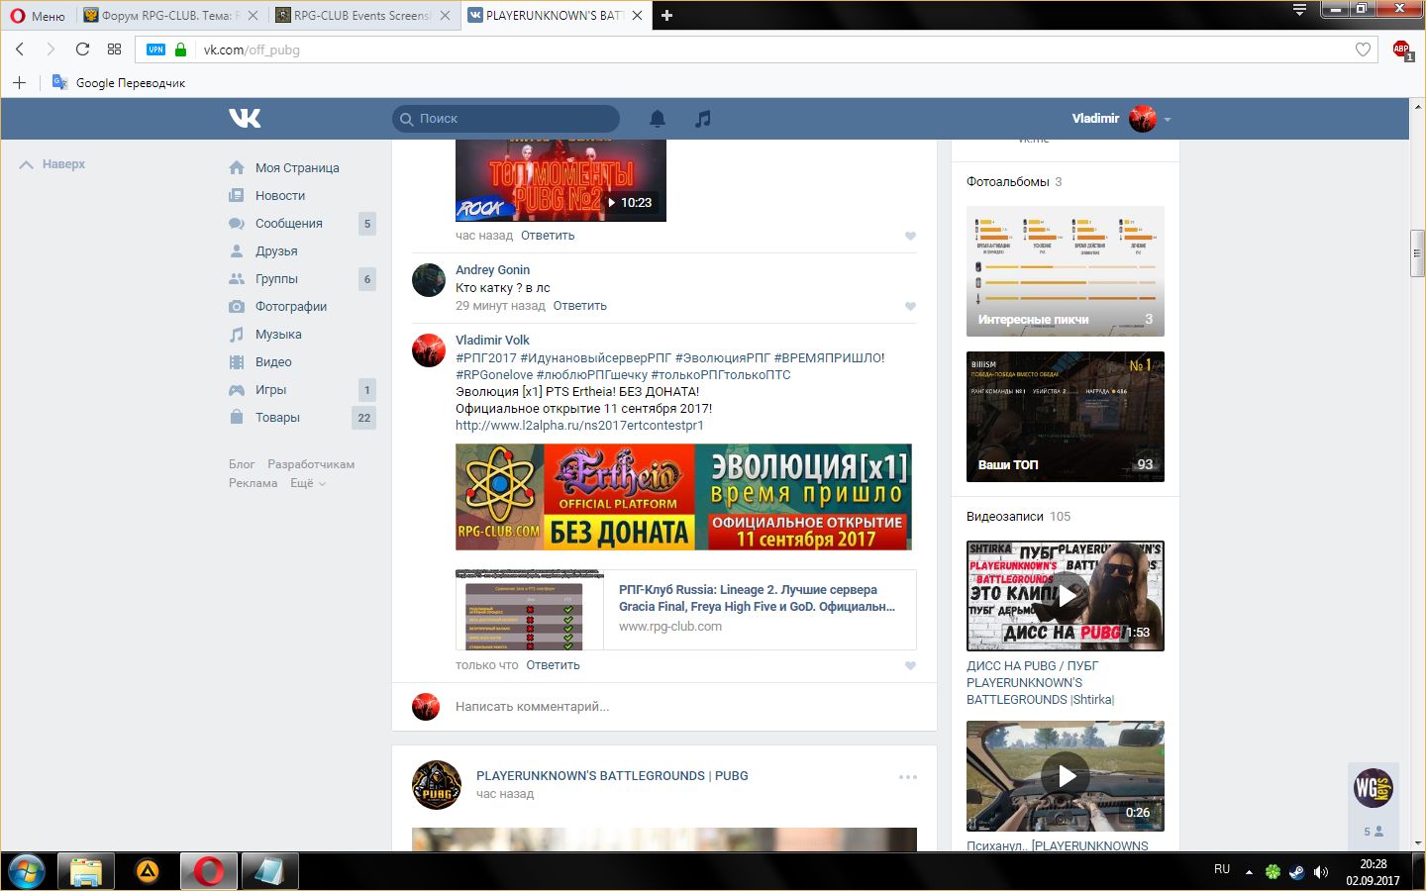Image resolution: width=1426 pixels, height=891 pixels.
Task: Toggle the VPN badge in address bar
Action: point(155,49)
